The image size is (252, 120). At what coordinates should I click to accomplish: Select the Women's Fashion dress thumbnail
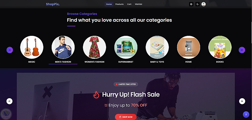coord(94,47)
